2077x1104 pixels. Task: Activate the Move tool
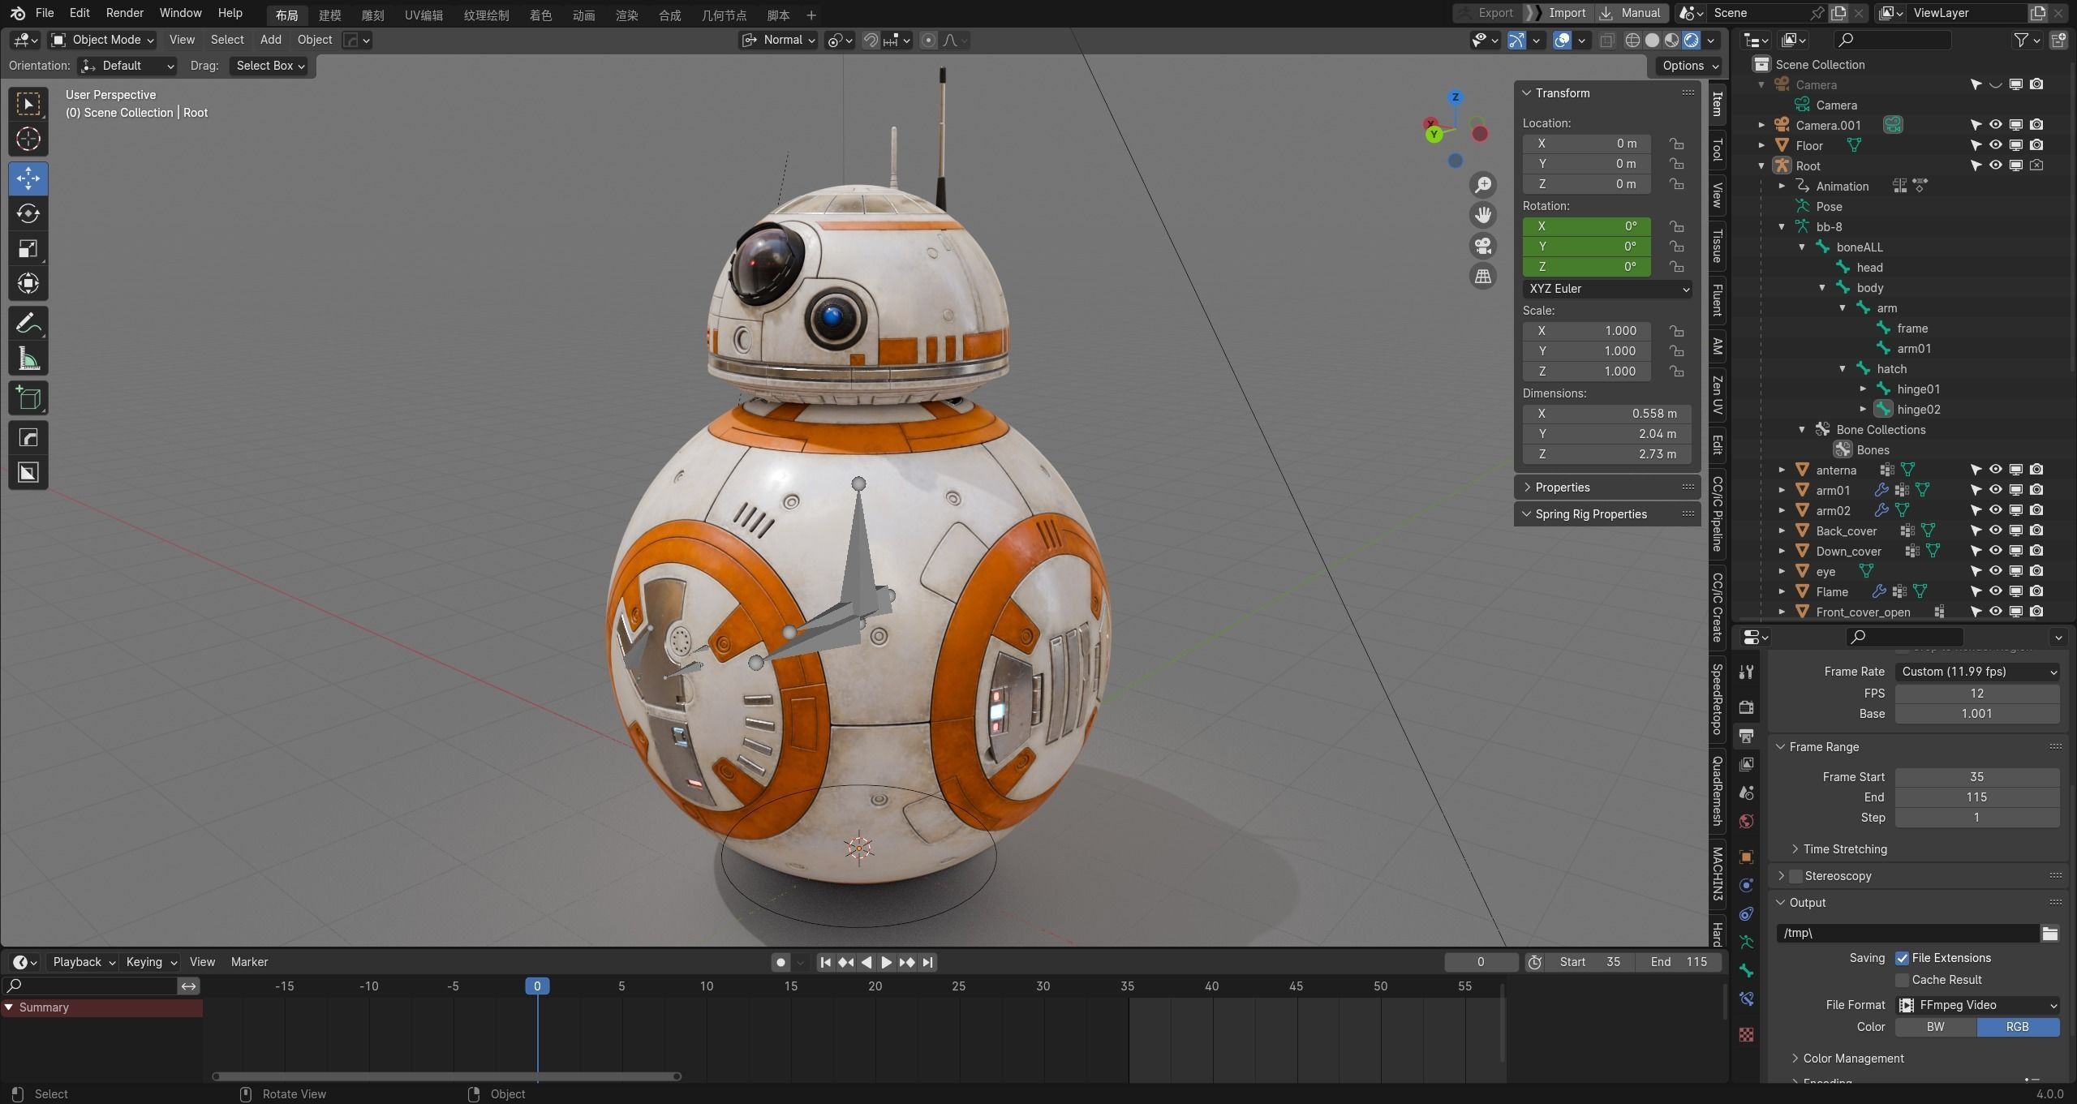(28, 178)
